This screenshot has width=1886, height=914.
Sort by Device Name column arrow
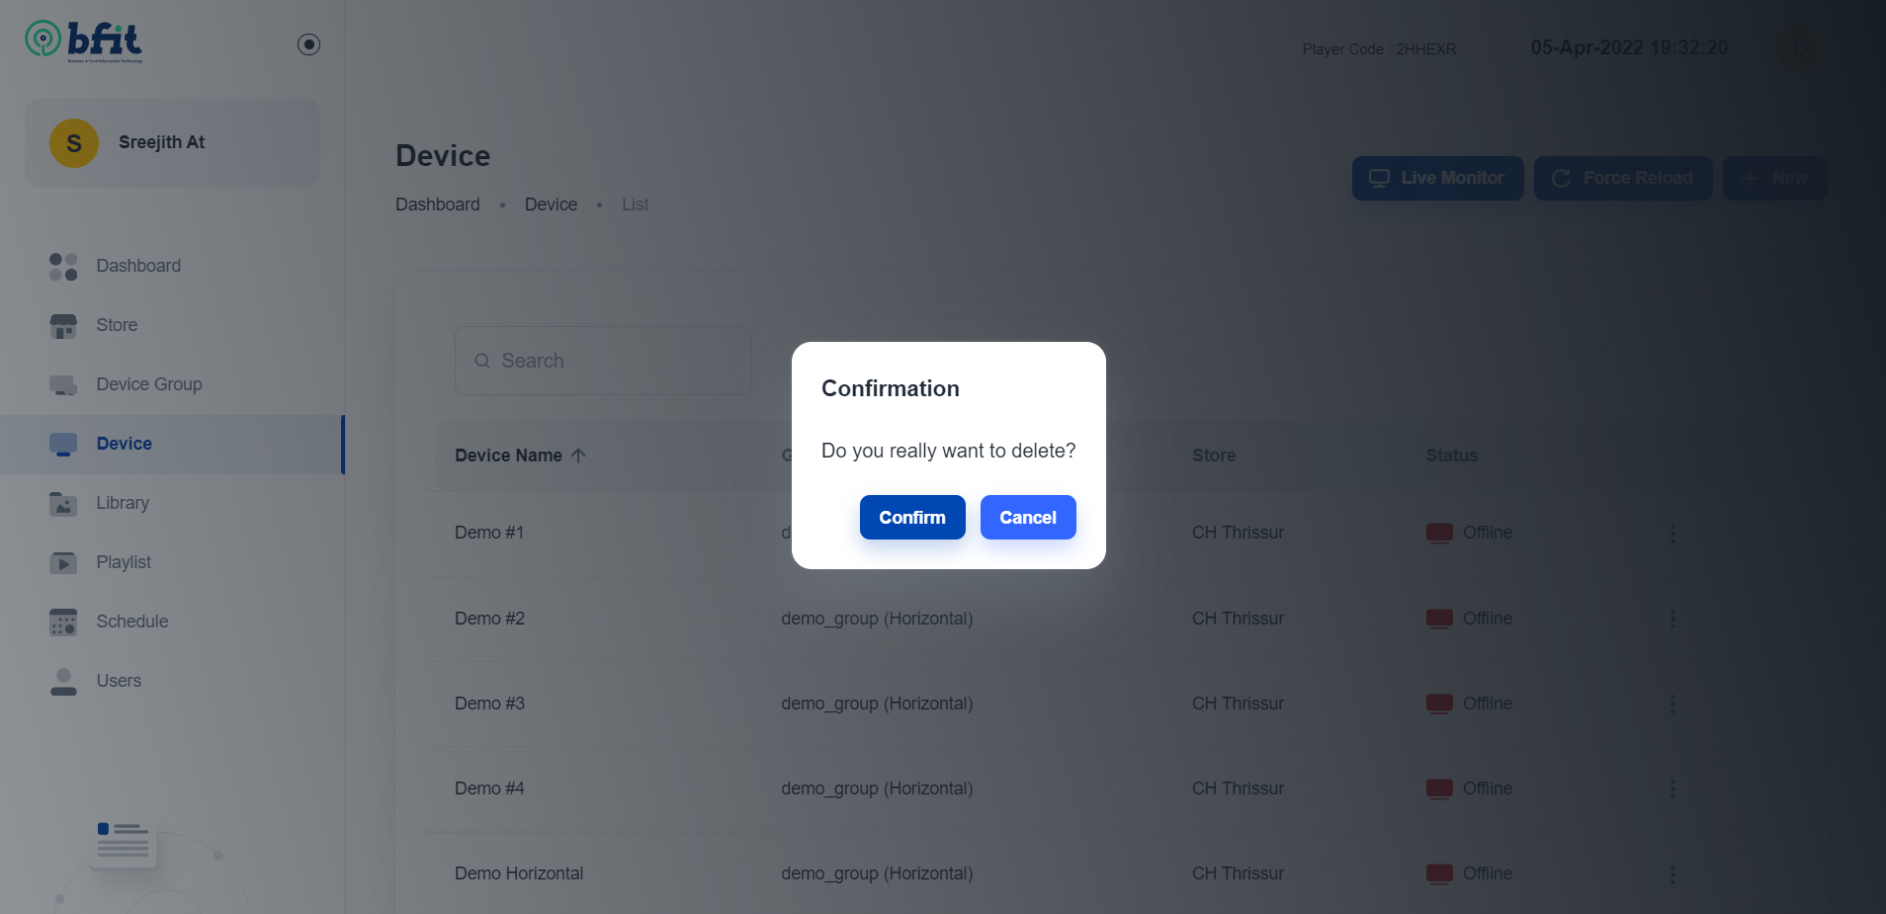click(x=578, y=456)
